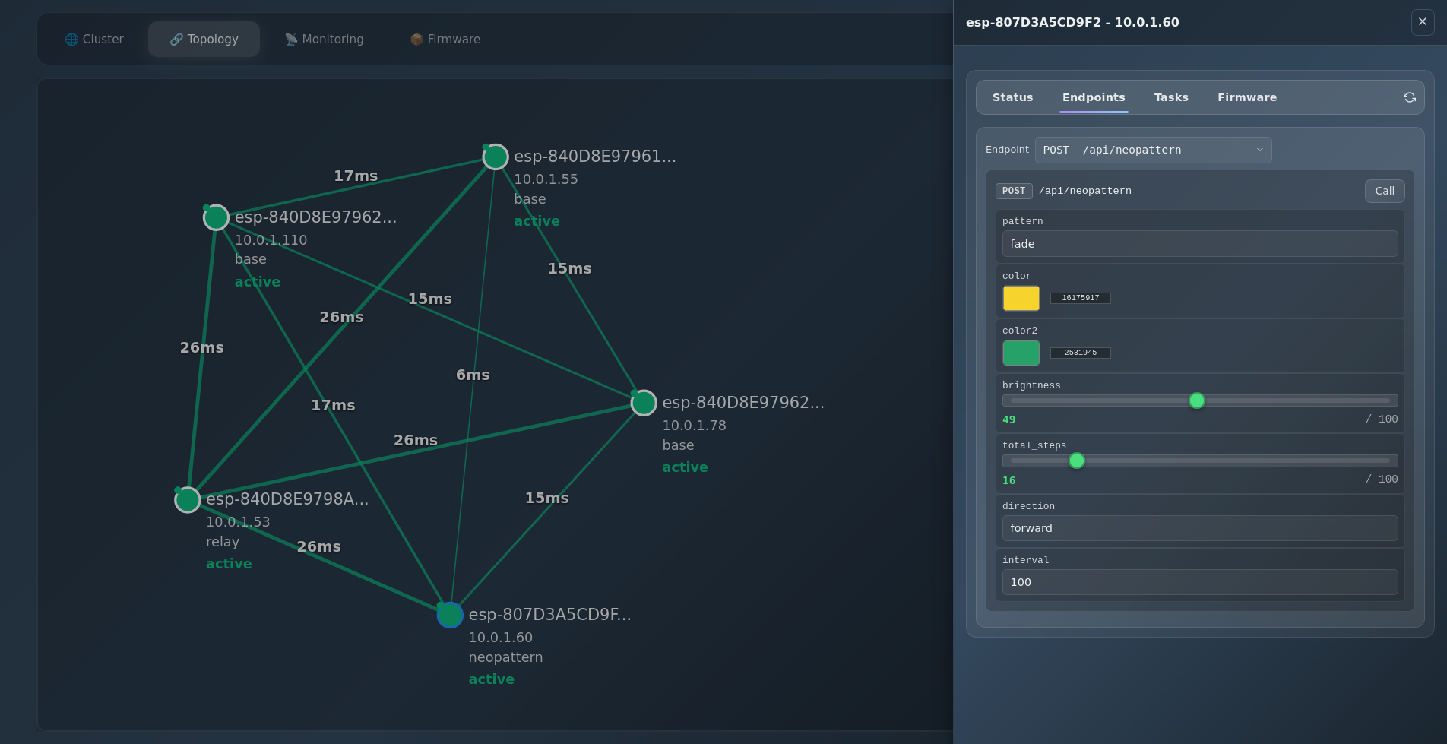Click the brightness slider handle
Image resolution: width=1447 pixels, height=744 pixels.
click(1196, 400)
